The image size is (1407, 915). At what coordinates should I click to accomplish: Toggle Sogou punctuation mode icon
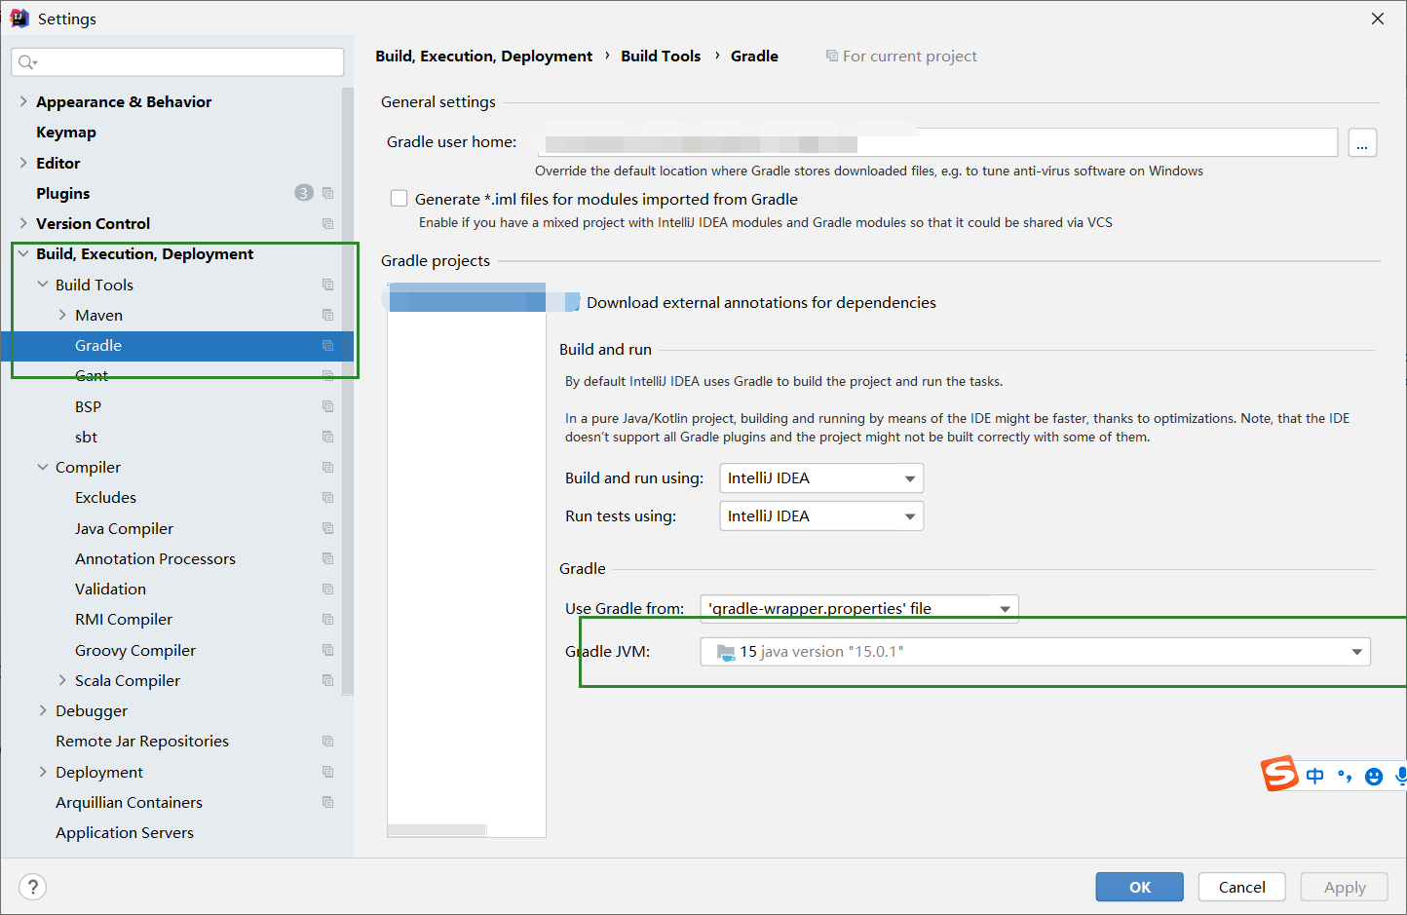[1345, 777]
